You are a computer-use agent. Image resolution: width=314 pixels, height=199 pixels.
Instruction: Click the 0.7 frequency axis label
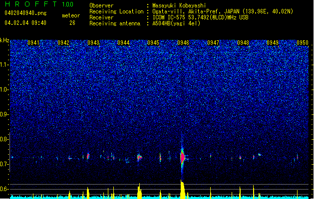(4, 164)
